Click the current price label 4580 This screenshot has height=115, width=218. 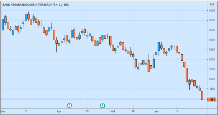point(212,100)
